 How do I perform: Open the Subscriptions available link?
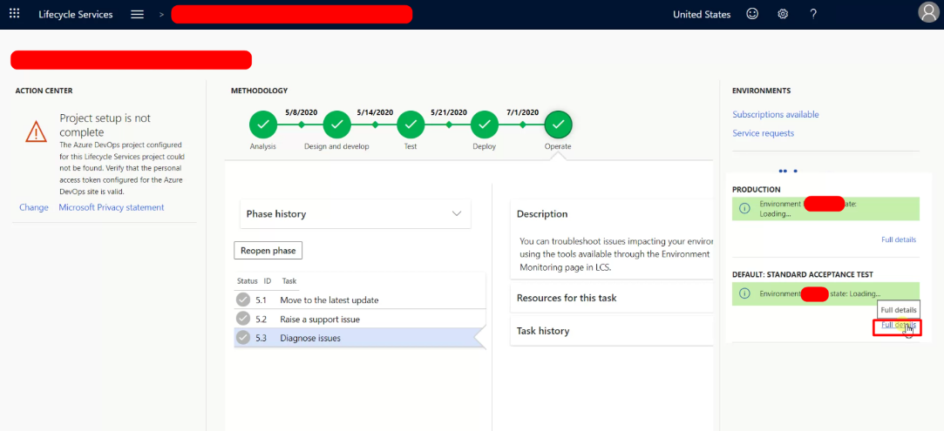pos(775,115)
